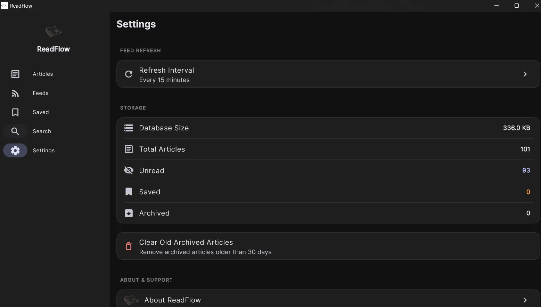Click the Search magnifier icon
Viewport: 541px width, 307px height.
click(15, 131)
